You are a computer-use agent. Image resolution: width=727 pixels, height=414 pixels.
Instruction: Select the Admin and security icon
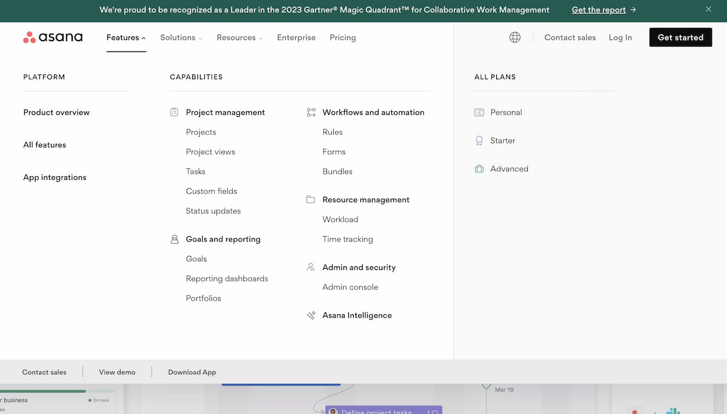tap(311, 267)
